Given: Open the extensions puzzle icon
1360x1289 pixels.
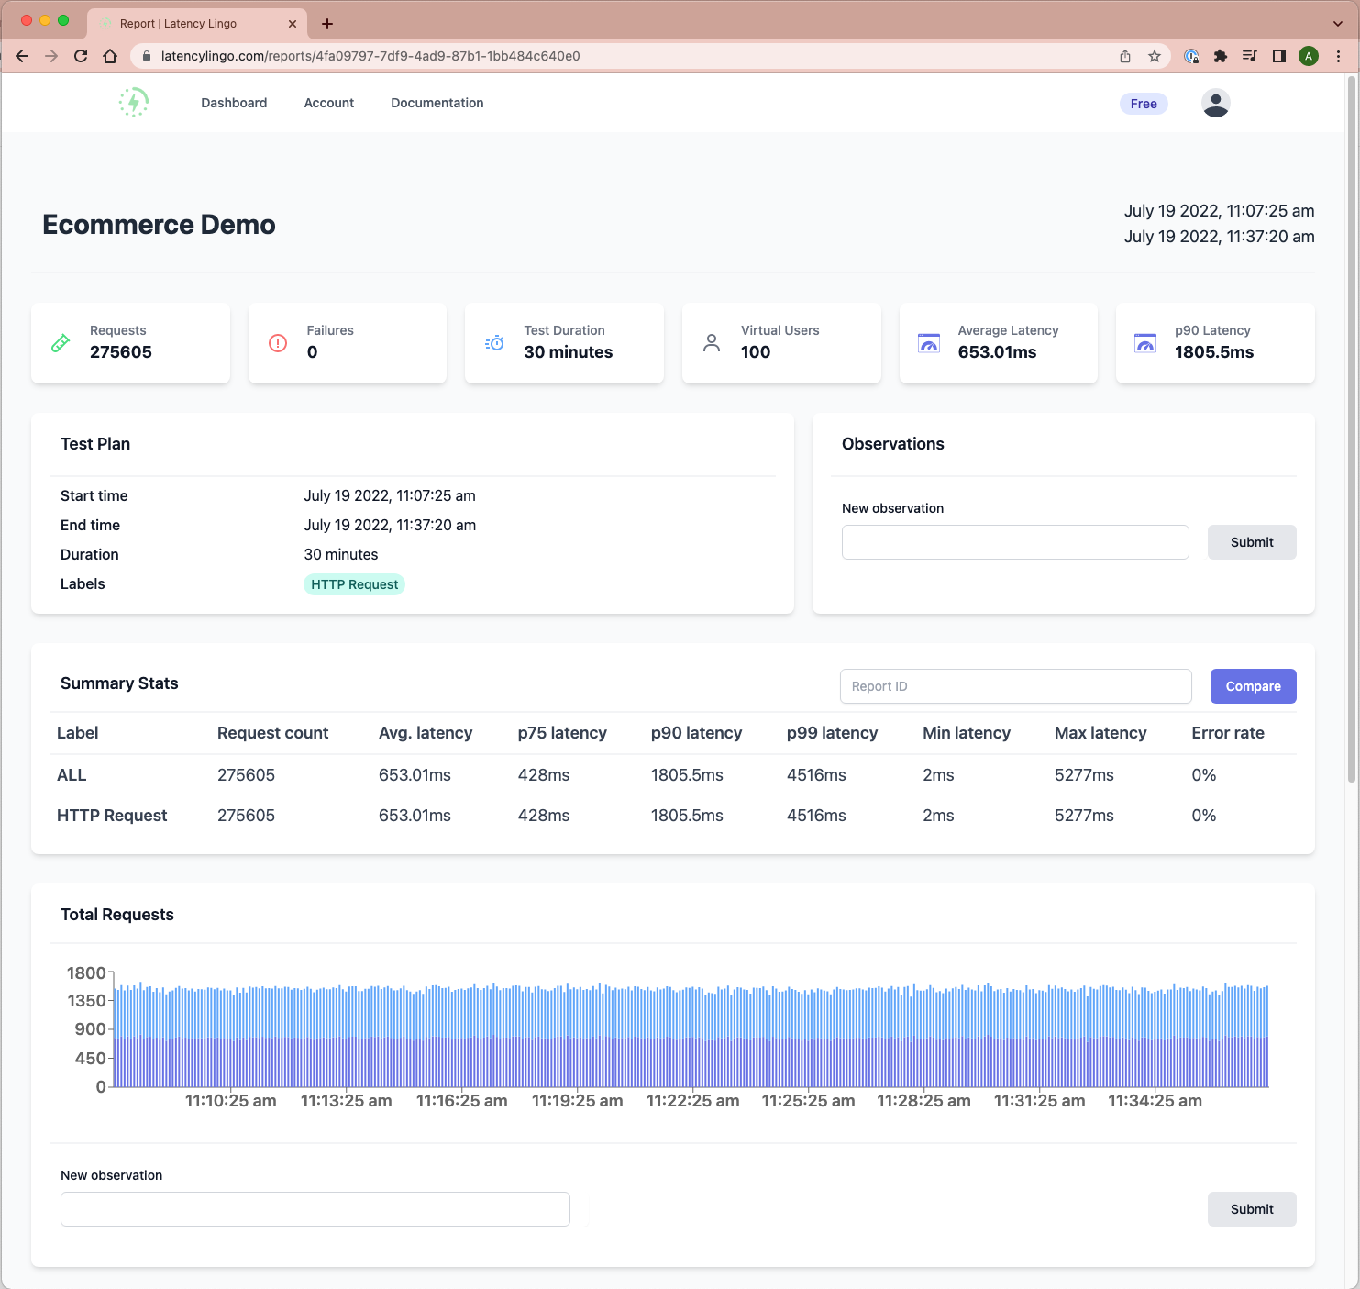Looking at the screenshot, I should 1221,56.
